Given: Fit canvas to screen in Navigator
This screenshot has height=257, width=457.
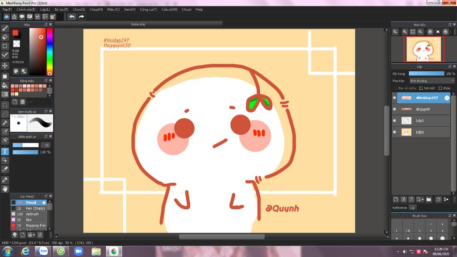Looking at the screenshot, I should pyautogui.click(x=412, y=32).
